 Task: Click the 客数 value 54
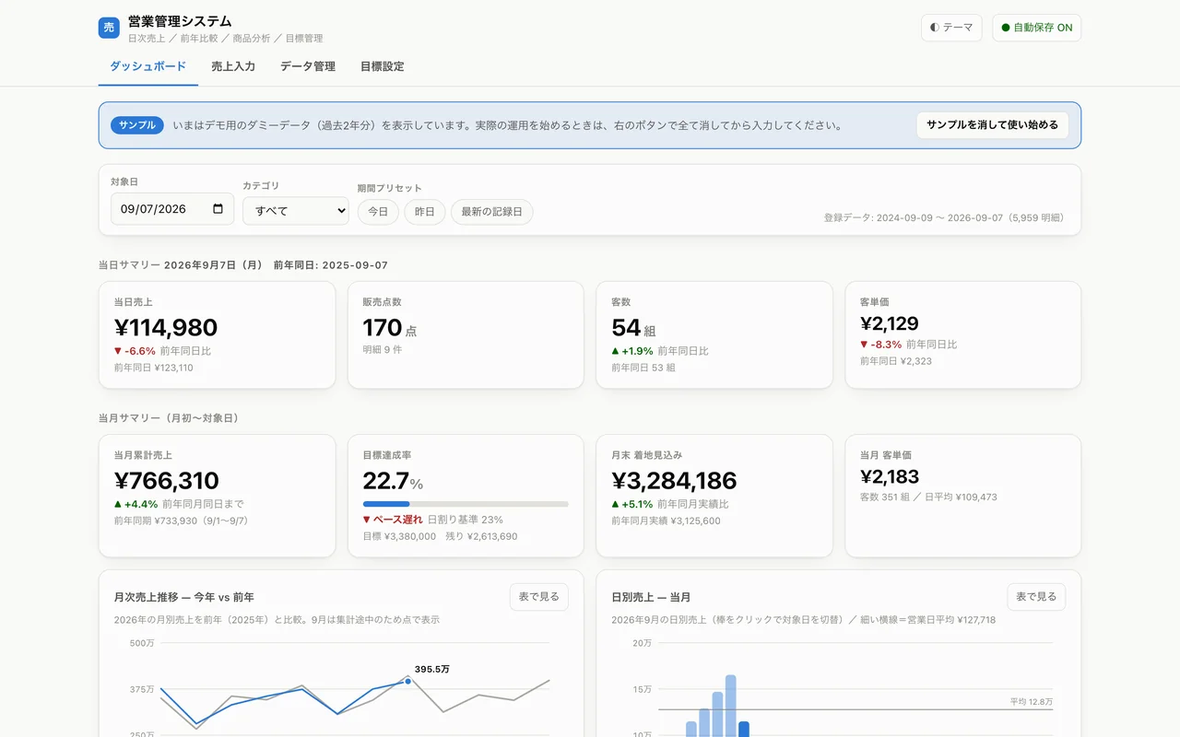point(626,328)
